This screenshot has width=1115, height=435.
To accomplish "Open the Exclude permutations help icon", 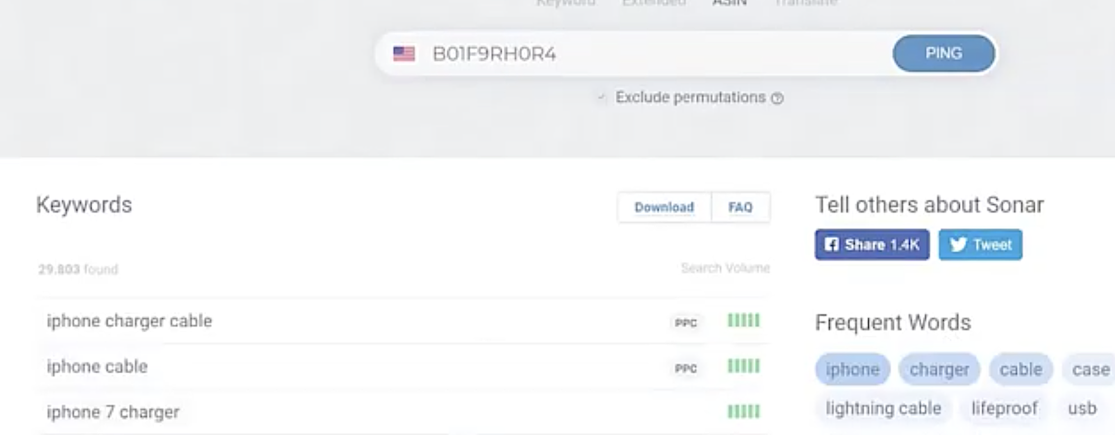I will coord(777,98).
